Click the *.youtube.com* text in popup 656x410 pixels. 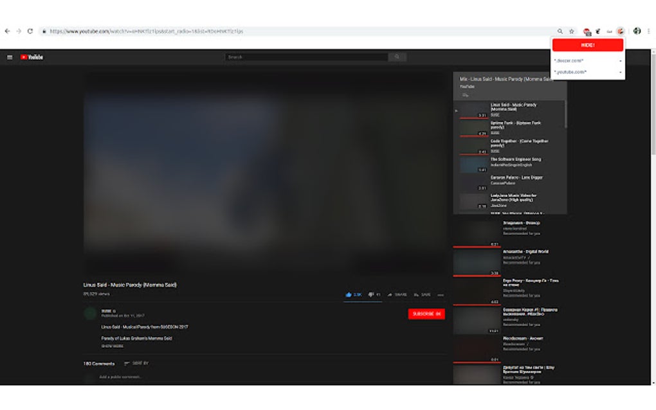coord(570,72)
